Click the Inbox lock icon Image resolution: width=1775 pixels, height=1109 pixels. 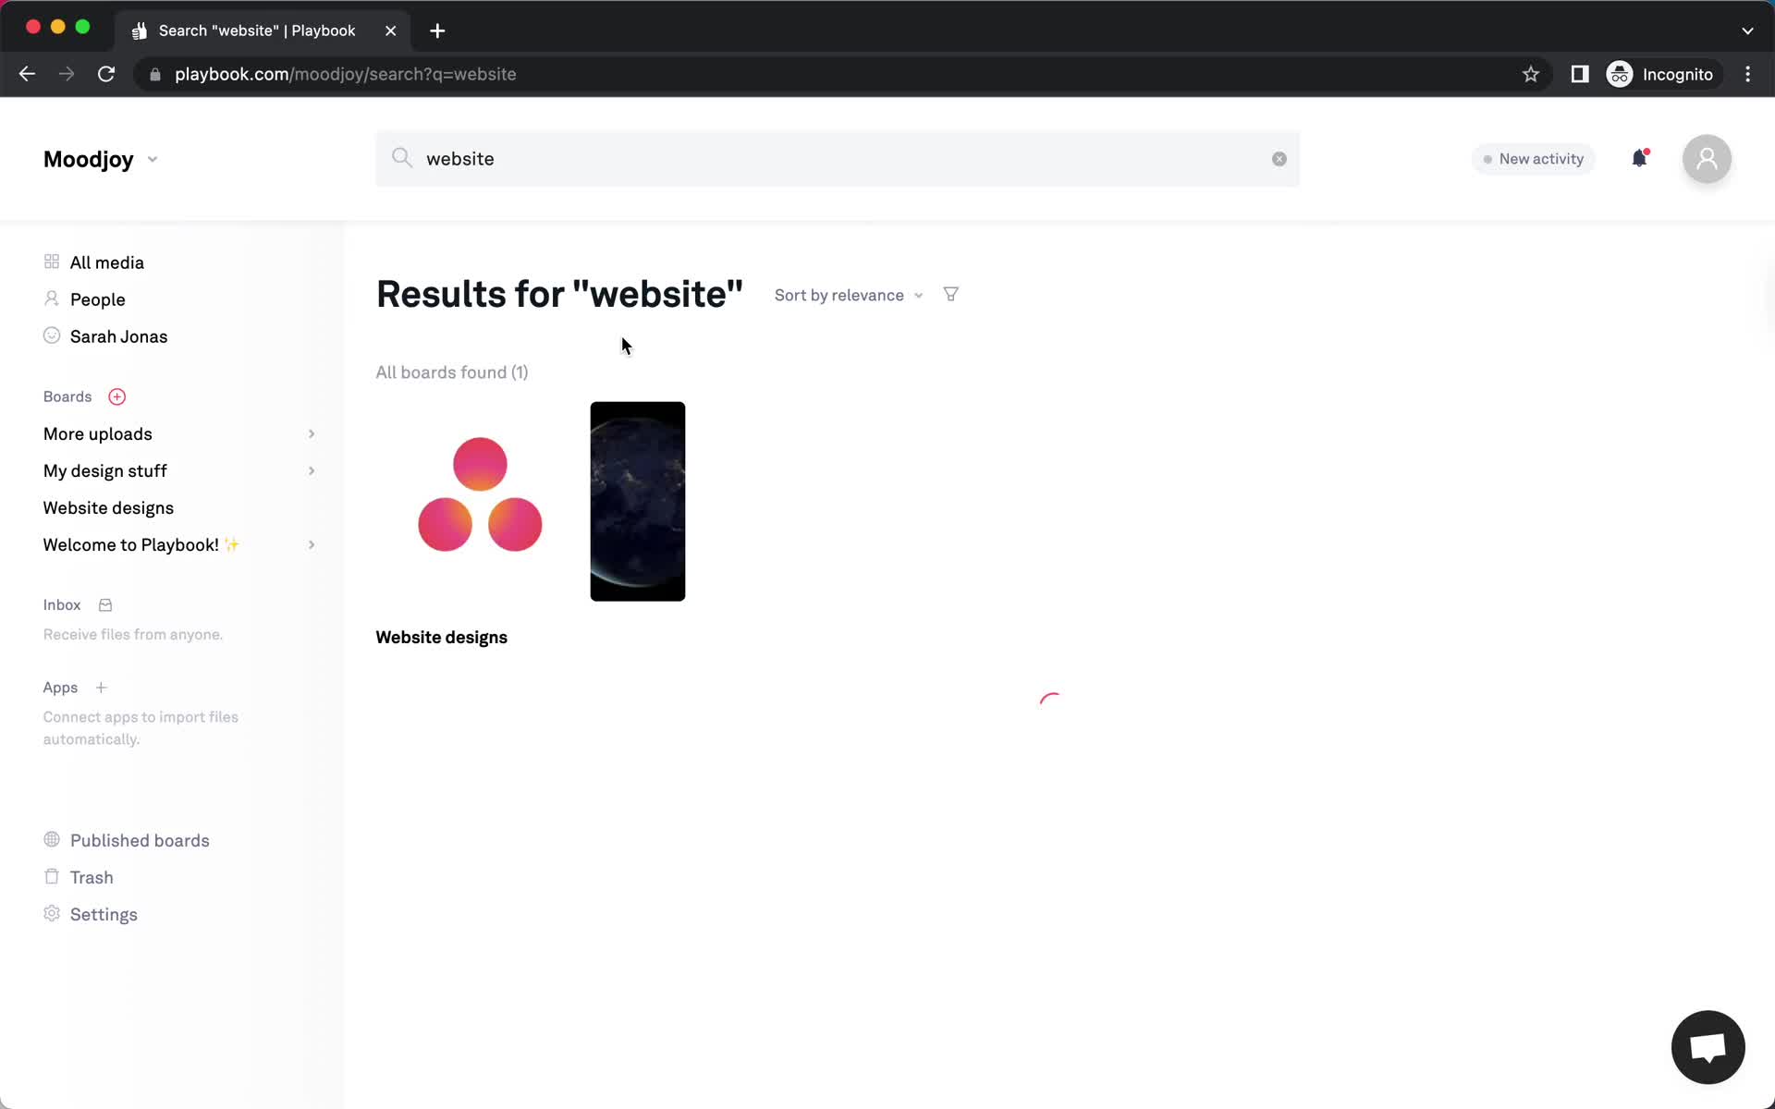click(104, 603)
